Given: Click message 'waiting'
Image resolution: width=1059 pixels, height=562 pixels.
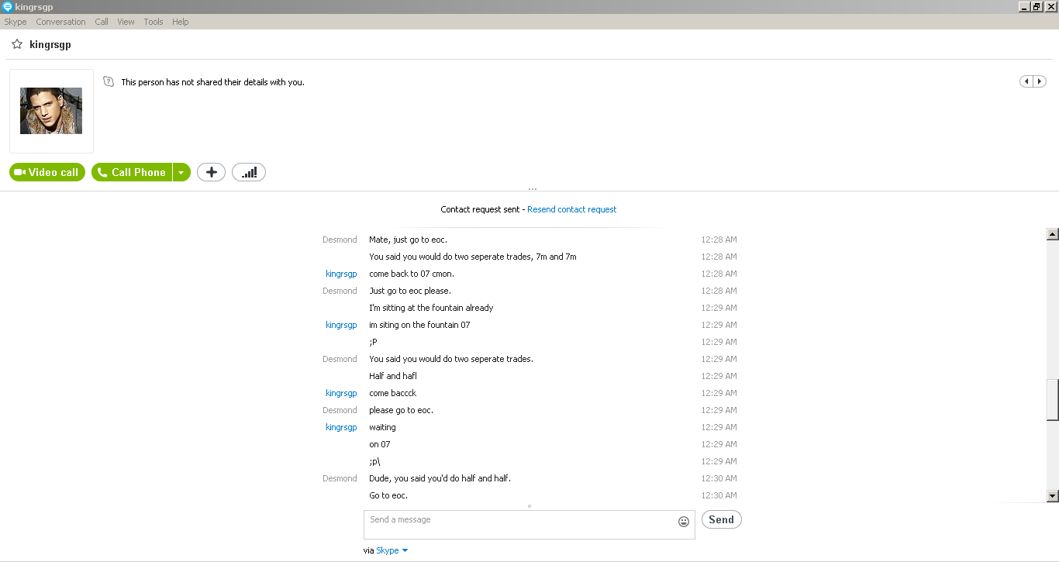Looking at the screenshot, I should tap(382, 427).
